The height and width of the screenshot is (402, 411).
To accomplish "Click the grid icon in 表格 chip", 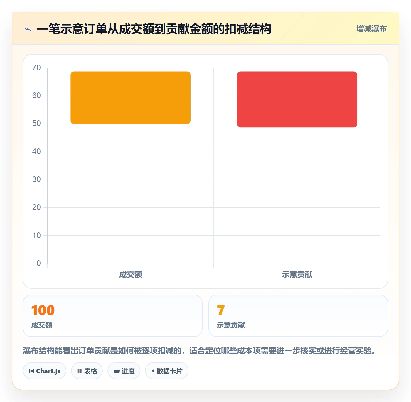I will click(80, 371).
